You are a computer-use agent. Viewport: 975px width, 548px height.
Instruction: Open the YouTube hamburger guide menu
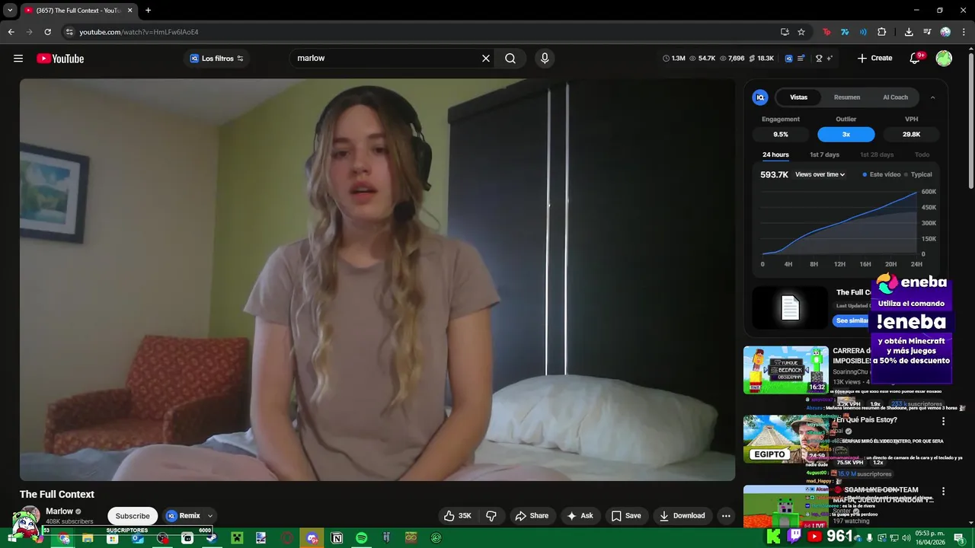[18, 59]
